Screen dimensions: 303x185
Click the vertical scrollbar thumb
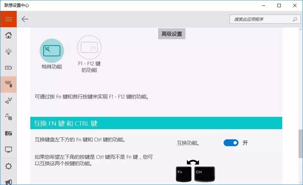[x=301, y=144]
